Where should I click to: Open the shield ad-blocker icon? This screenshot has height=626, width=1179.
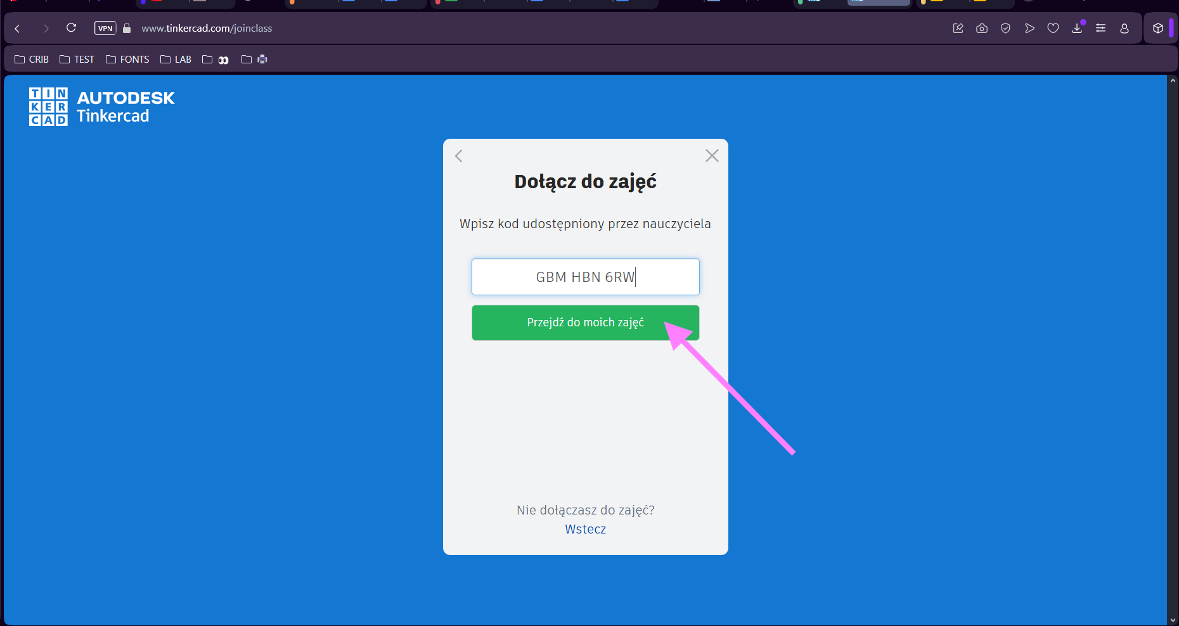tap(1005, 29)
